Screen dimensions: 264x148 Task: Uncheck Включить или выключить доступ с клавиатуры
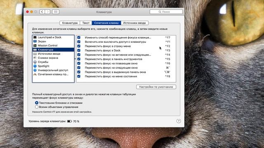point(79,42)
